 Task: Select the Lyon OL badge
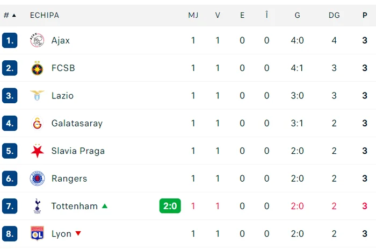[37, 233]
